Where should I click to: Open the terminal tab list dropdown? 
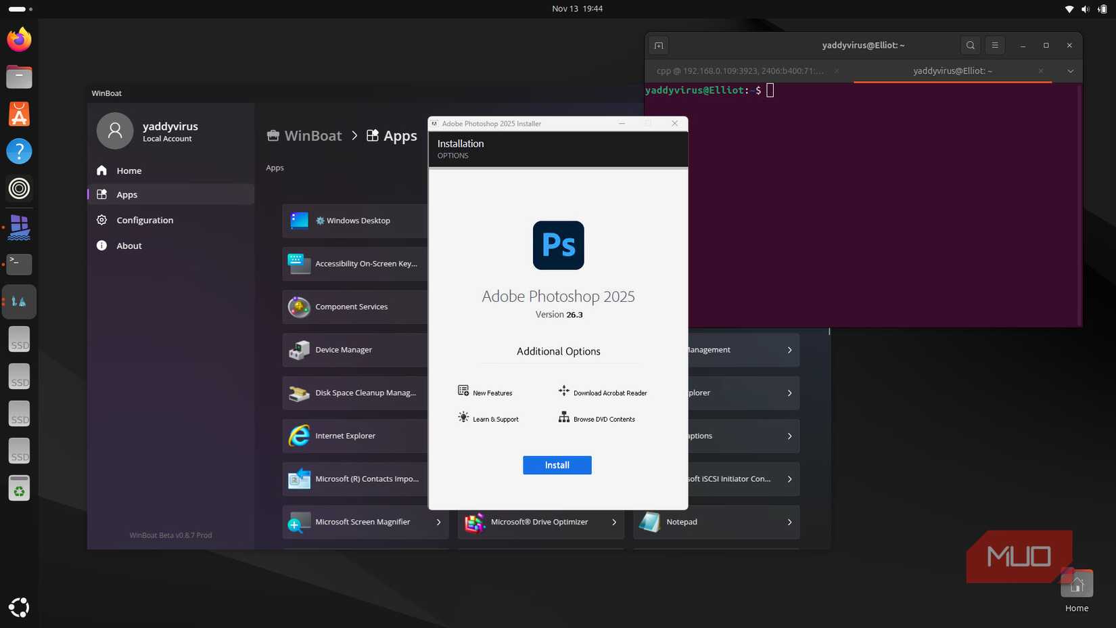tap(1071, 70)
